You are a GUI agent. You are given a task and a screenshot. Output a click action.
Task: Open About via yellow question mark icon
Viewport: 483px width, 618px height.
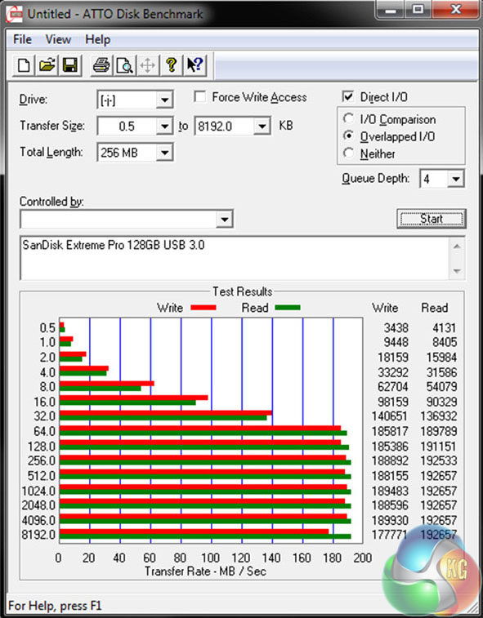(172, 65)
